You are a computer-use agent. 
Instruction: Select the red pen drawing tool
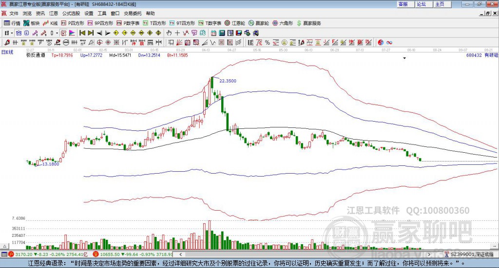tap(7, 42)
